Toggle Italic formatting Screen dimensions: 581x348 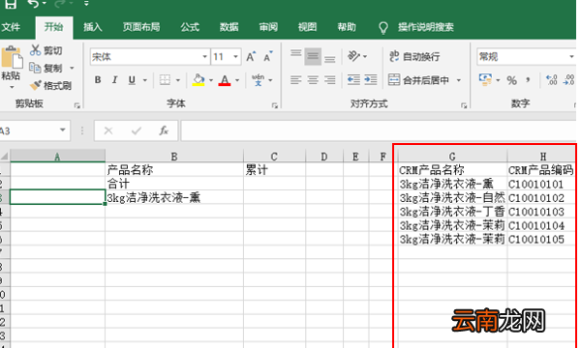[x=115, y=80]
